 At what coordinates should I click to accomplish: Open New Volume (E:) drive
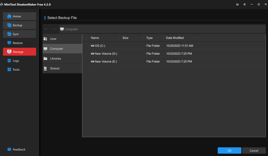pyautogui.click(x=105, y=62)
